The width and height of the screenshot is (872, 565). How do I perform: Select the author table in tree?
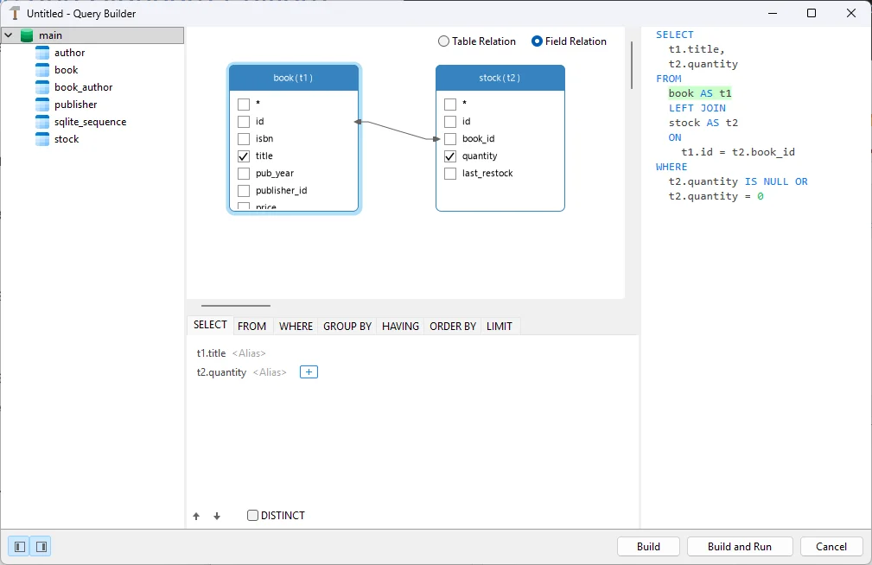(69, 53)
